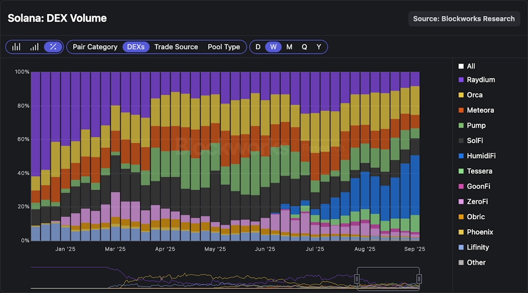Select quarterly (Q) interval
This screenshot has width=528, height=293.
(x=304, y=47)
